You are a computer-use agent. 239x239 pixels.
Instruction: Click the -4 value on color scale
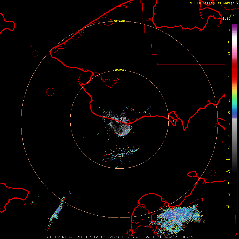(228, 160)
